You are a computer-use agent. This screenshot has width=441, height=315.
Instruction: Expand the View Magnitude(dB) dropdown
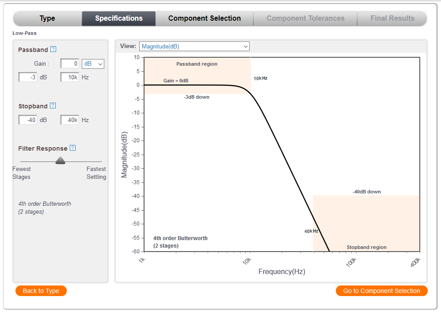pyautogui.click(x=194, y=46)
